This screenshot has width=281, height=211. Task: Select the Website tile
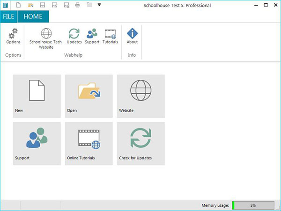pos(141,96)
